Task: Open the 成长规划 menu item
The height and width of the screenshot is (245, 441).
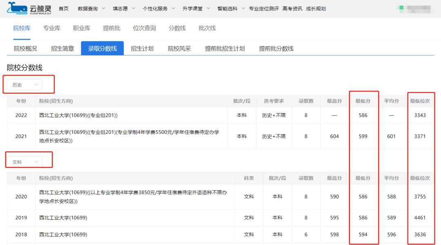Action: [315, 8]
